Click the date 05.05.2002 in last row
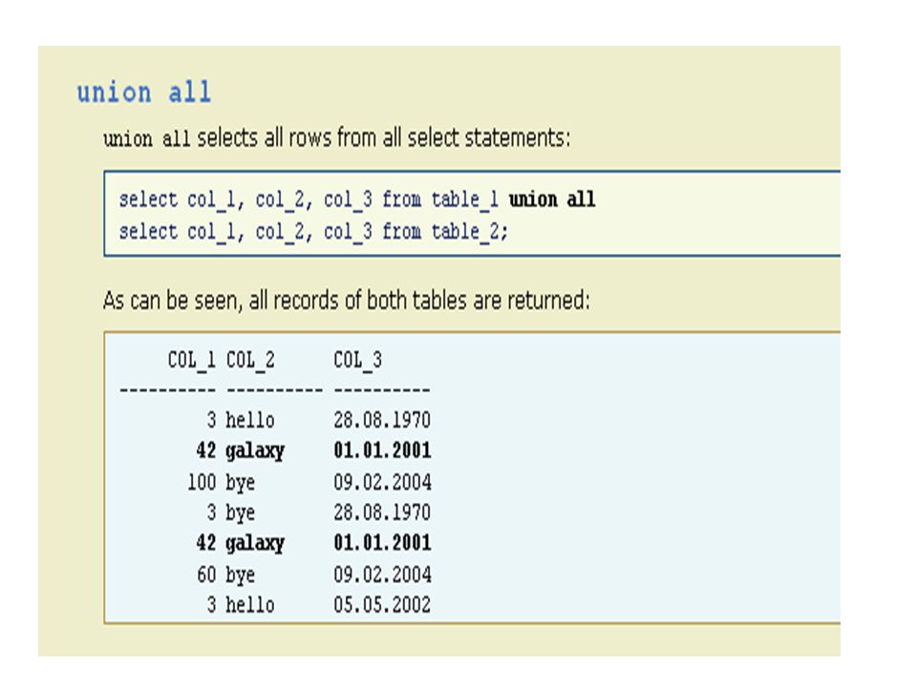 pos(382,605)
